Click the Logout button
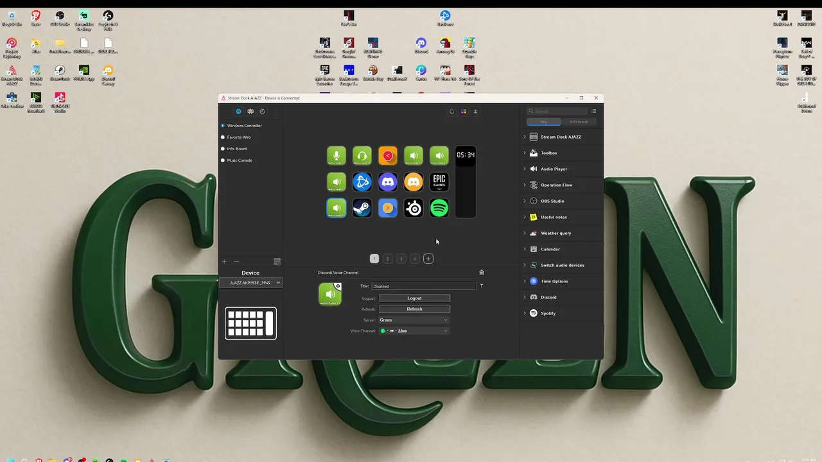 click(414, 298)
